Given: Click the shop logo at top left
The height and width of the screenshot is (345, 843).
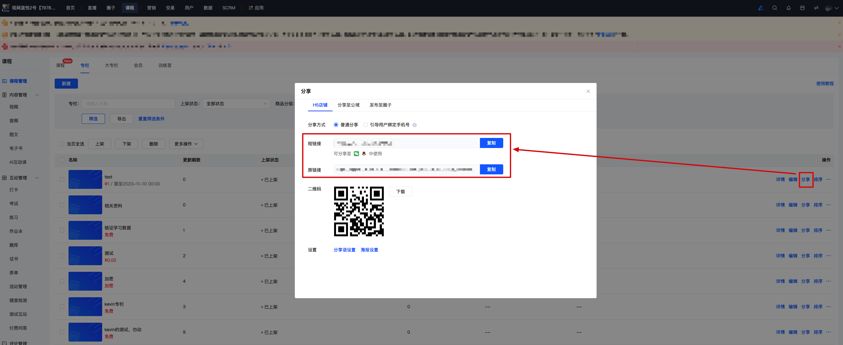Looking at the screenshot, I should pyautogui.click(x=6, y=8).
